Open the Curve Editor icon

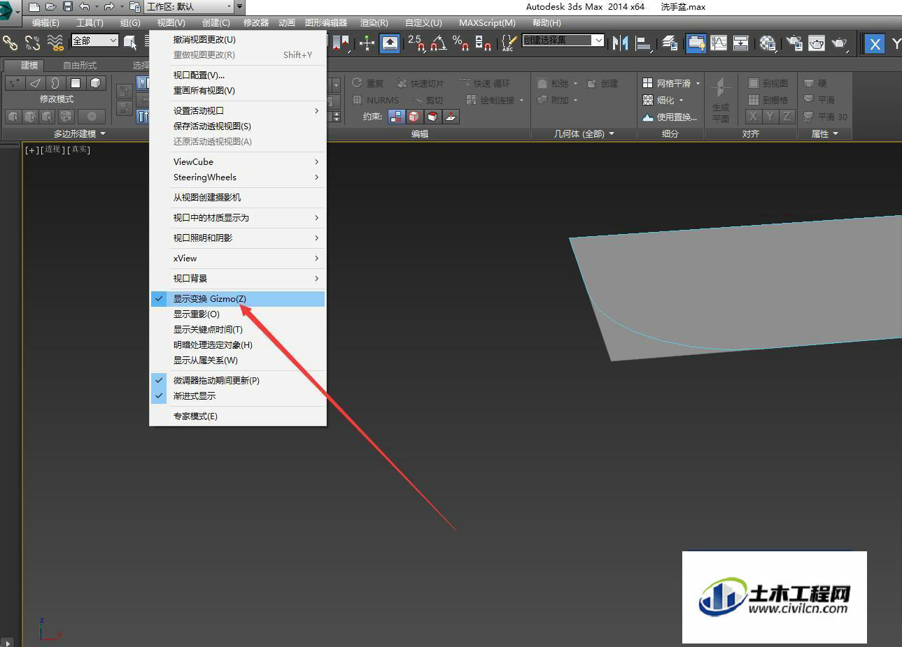point(719,43)
